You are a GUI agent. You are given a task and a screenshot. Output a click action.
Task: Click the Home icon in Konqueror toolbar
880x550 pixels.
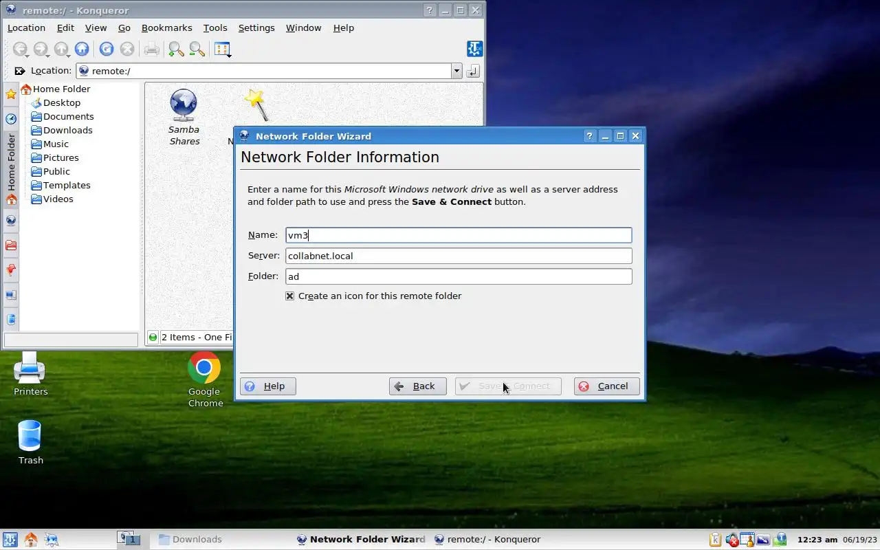82,49
